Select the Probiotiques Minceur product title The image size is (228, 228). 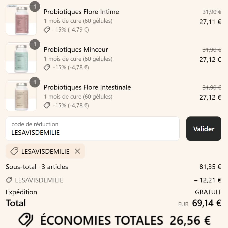[x=76, y=49]
